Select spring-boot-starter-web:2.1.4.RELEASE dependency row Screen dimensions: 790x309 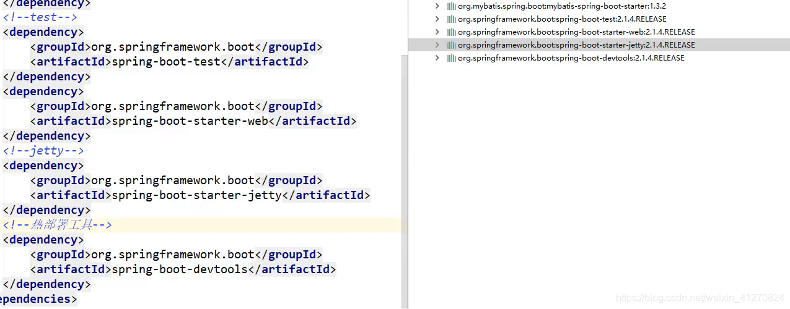599,32
